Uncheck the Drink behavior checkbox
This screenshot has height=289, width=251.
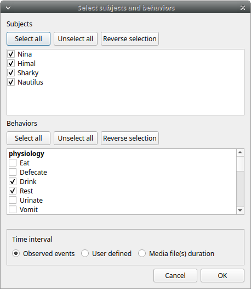tap(13, 181)
